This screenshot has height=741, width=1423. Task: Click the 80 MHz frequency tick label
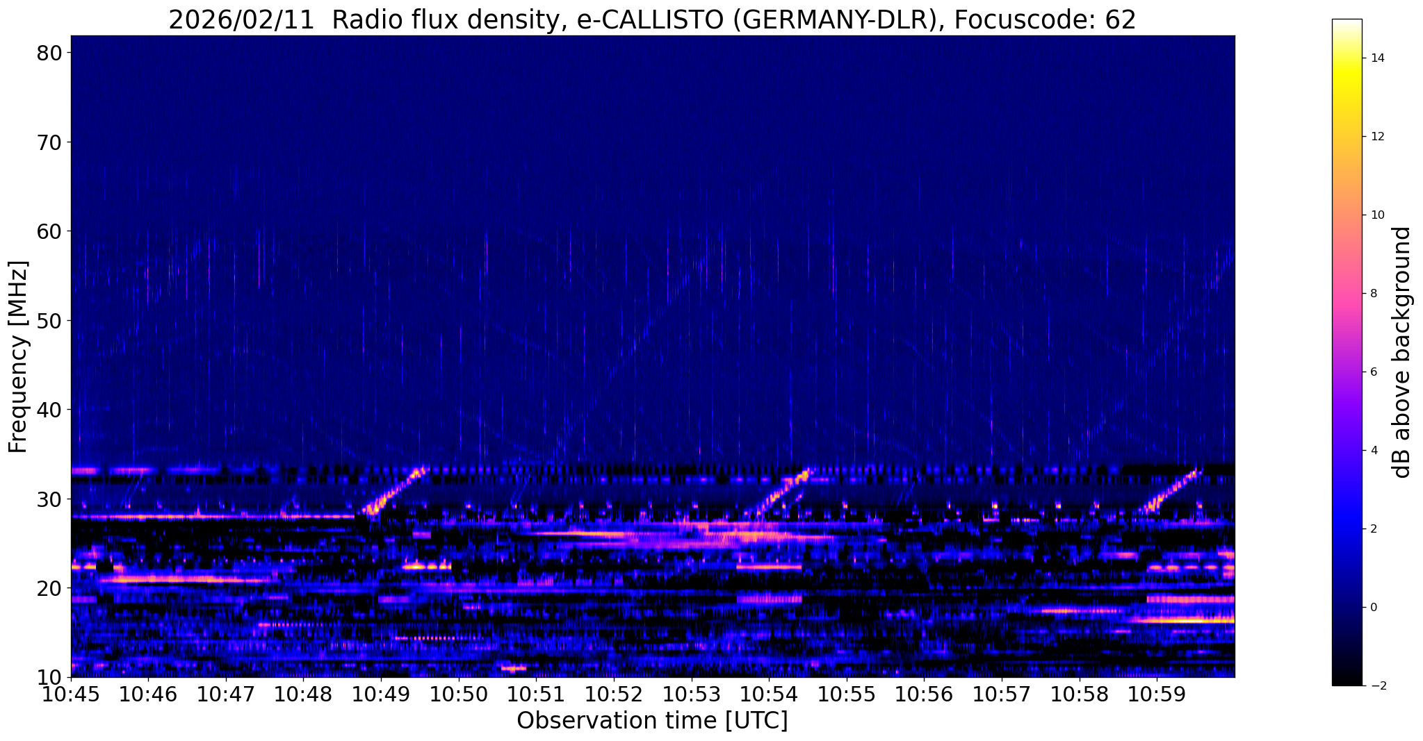pos(49,53)
